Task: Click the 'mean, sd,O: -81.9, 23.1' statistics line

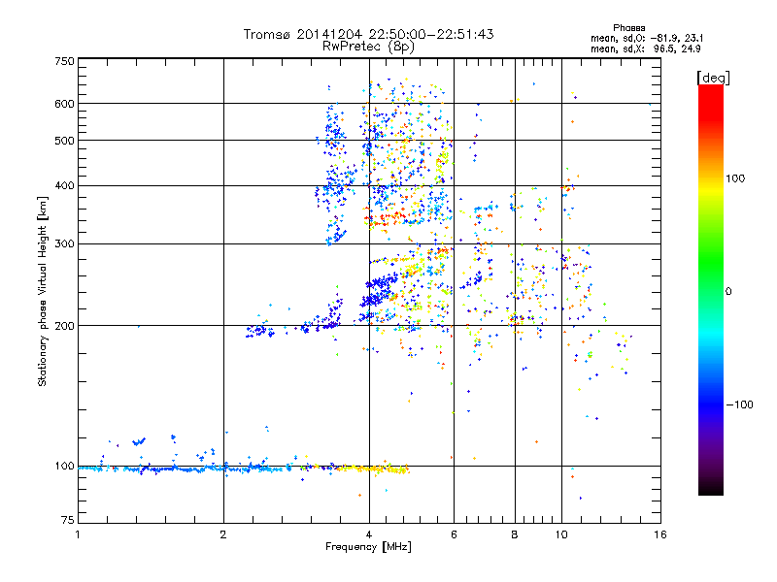Action: 647,38
